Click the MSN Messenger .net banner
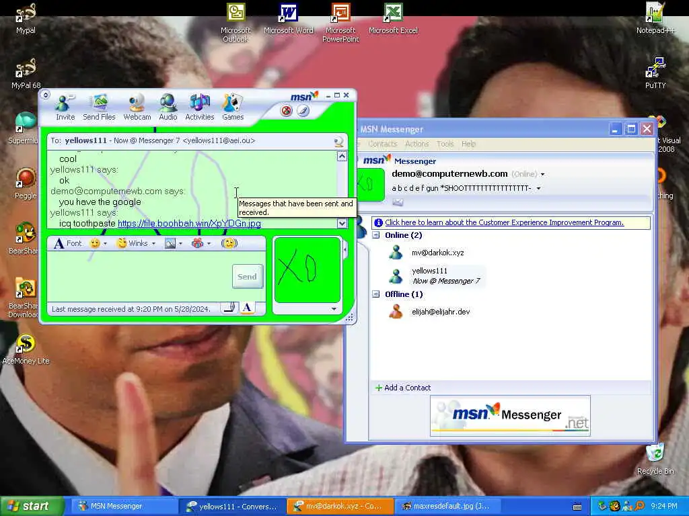689x516 pixels. click(510, 415)
